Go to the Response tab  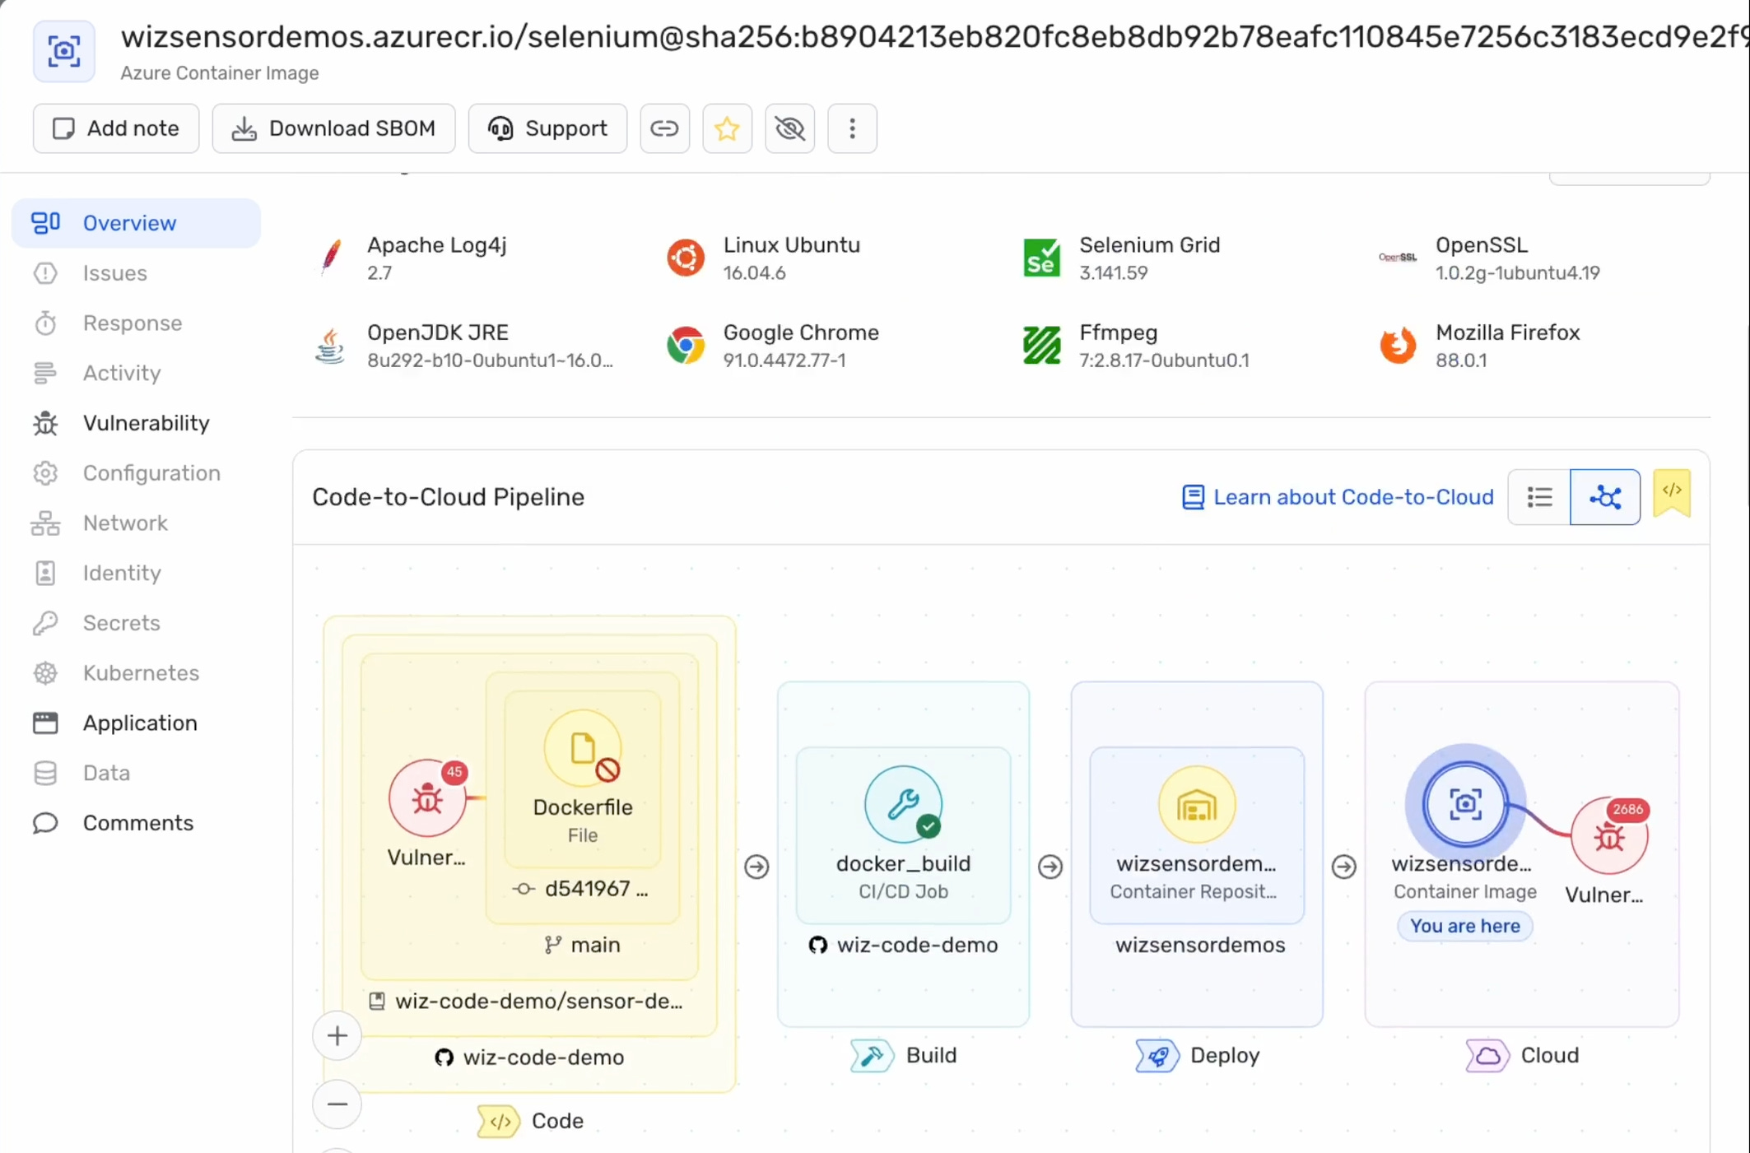tap(132, 323)
